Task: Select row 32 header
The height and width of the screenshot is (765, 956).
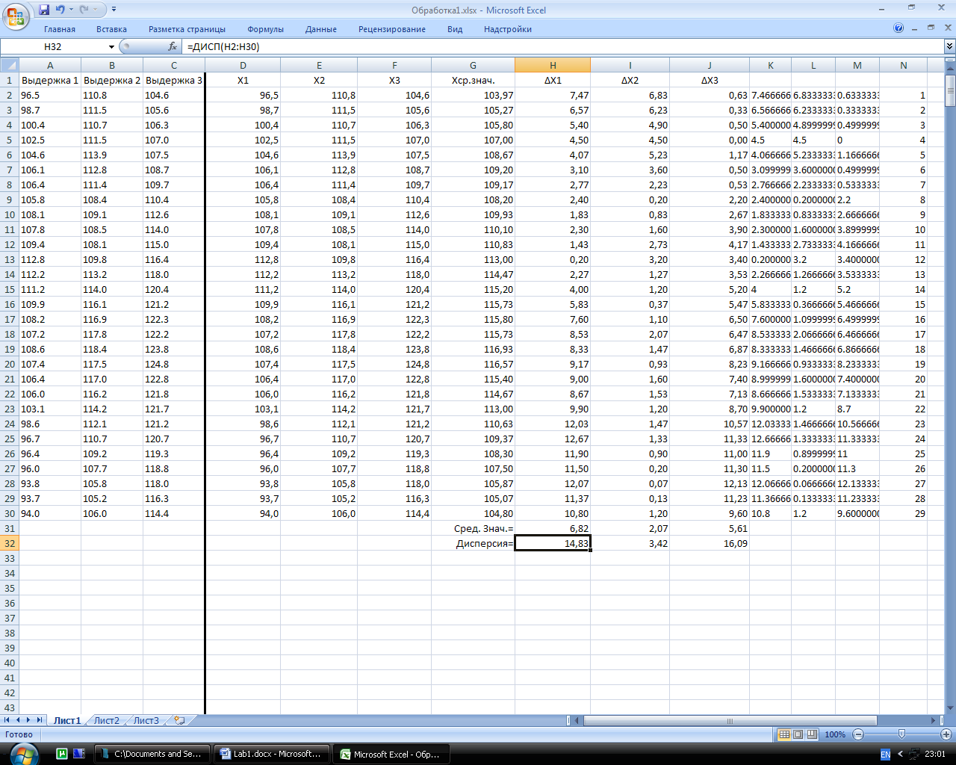Action: click(x=10, y=543)
